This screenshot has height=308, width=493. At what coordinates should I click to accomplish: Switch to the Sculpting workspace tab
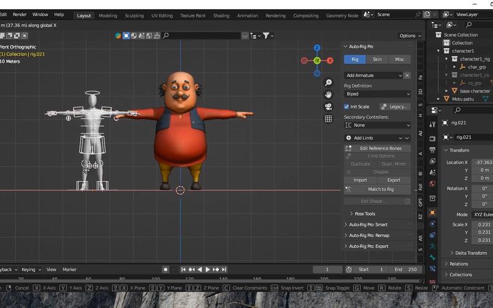134,15
